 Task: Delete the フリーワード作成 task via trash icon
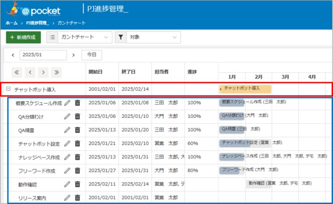click(x=78, y=171)
